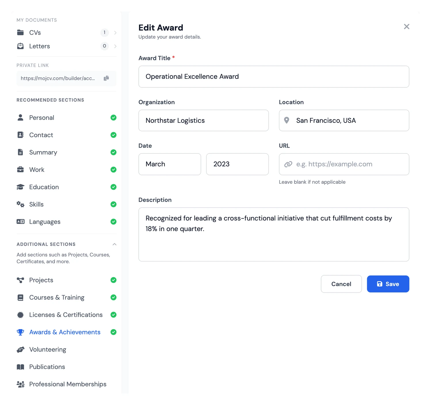
Task: Click the Licenses & Certifications badge icon
Action: point(20,315)
